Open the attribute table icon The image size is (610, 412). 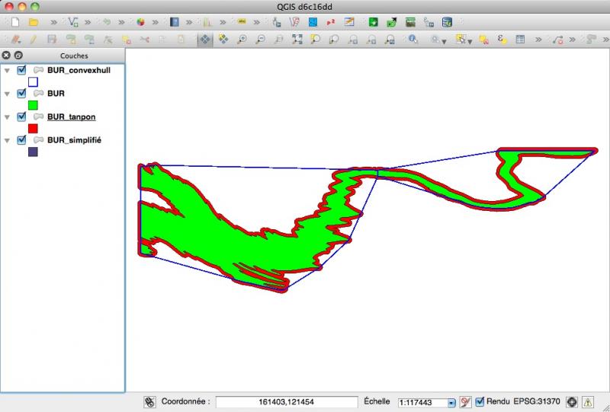520,39
